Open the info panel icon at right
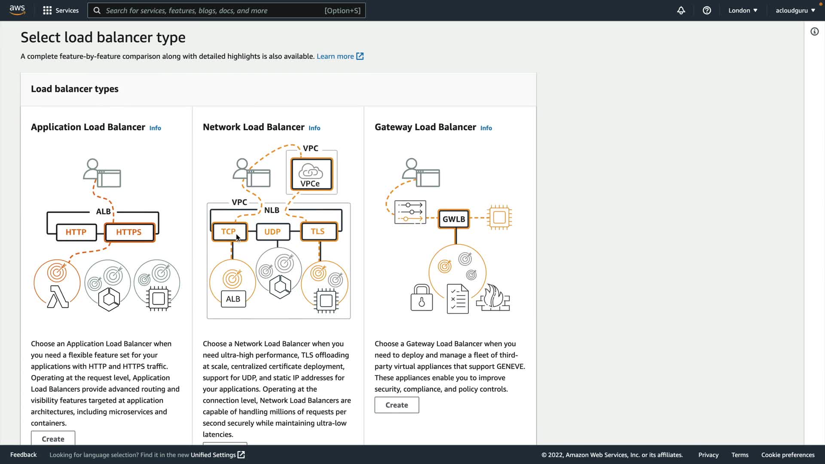The height and width of the screenshot is (464, 825). point(814,32)
